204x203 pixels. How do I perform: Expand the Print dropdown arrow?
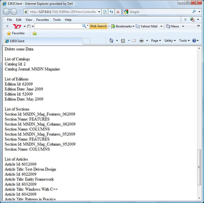tap(147, 40)
